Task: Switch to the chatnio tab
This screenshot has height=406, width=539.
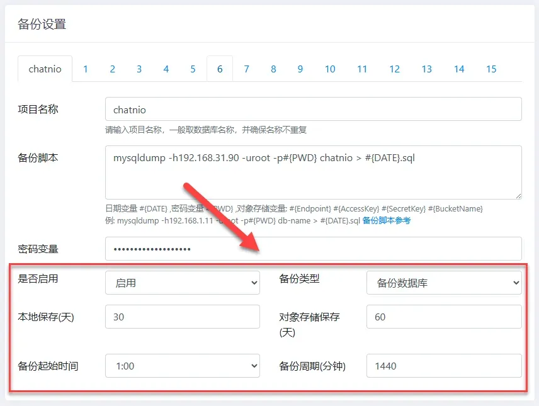Action: click(x=45, y=69)
